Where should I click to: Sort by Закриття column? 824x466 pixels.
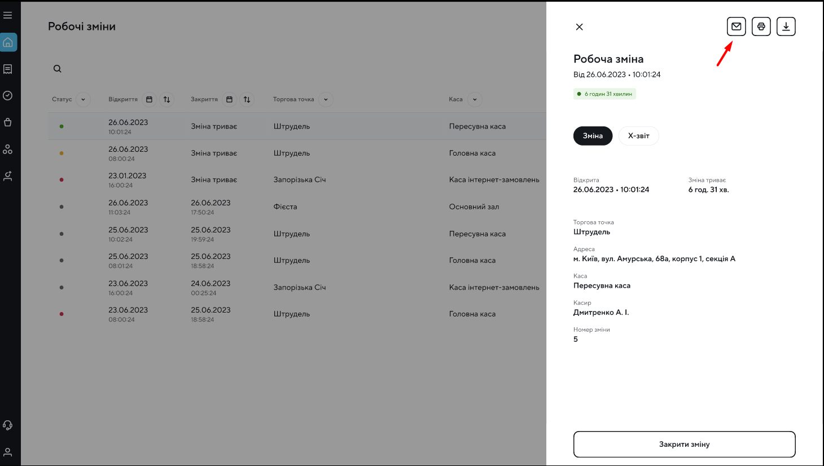pos(247,99)
